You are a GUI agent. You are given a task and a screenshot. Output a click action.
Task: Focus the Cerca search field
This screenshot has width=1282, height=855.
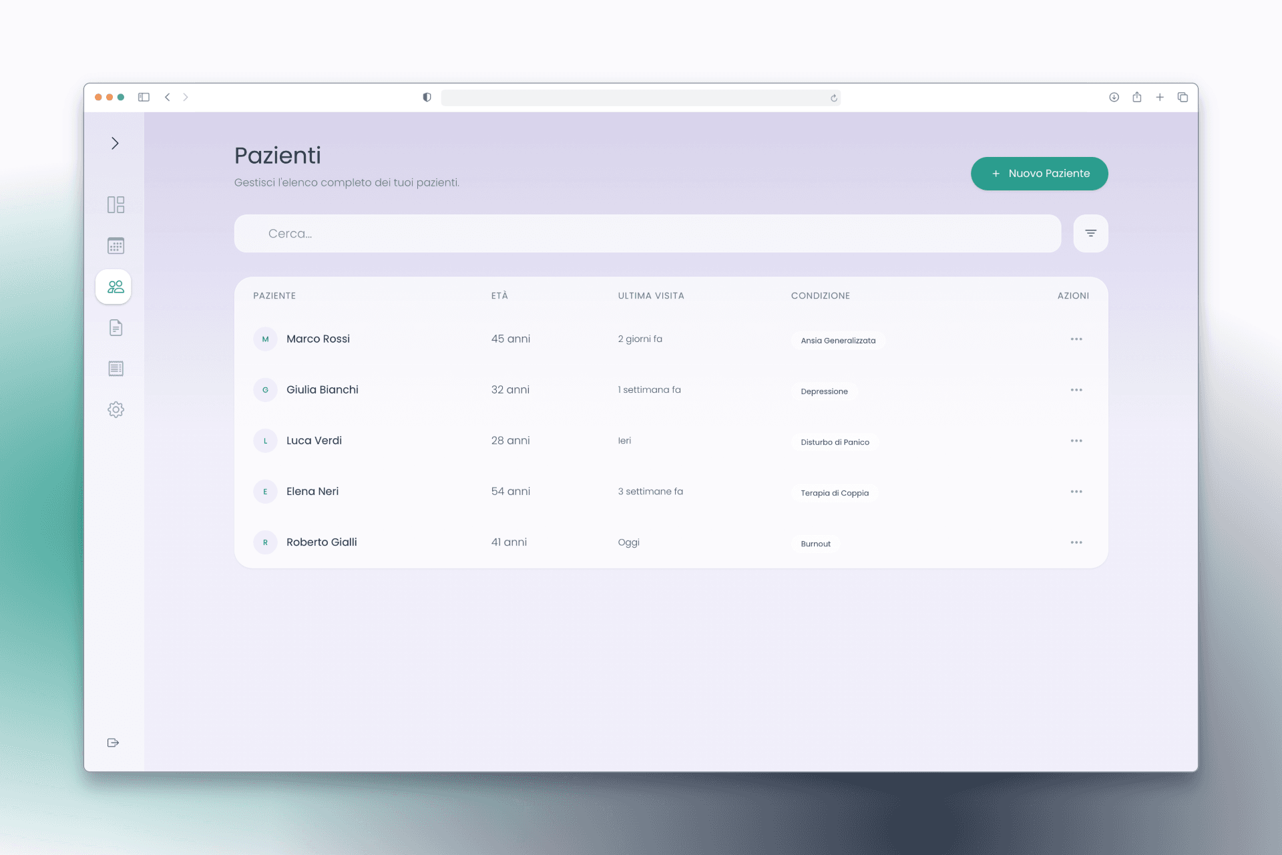tap(648, 234)
